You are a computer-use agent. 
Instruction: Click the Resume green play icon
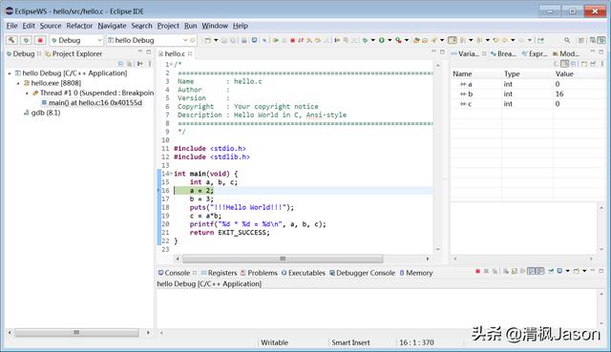(x=276, y=40)
